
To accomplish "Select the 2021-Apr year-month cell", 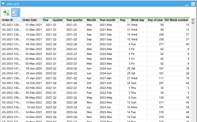I will click(109, 78).
